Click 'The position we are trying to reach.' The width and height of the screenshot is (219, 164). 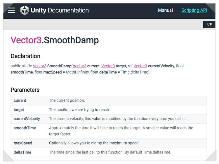(x=79, y=110)
